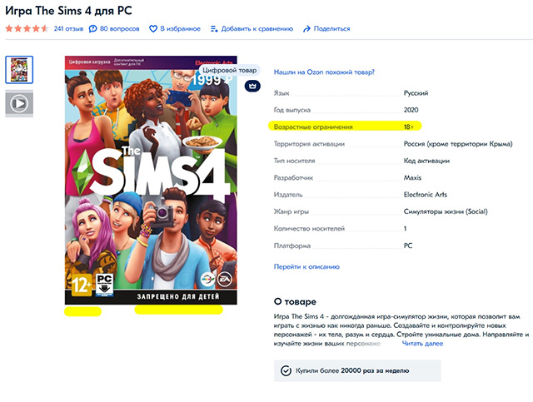The width and height of the screenshot is (533, 402).
Task: Click the speech bubble questions icon
Action: pyautogui.click(x=92, y=28)
